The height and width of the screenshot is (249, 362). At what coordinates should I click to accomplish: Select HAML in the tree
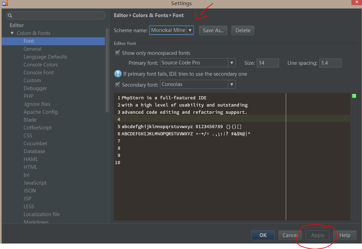pos(31,159)
